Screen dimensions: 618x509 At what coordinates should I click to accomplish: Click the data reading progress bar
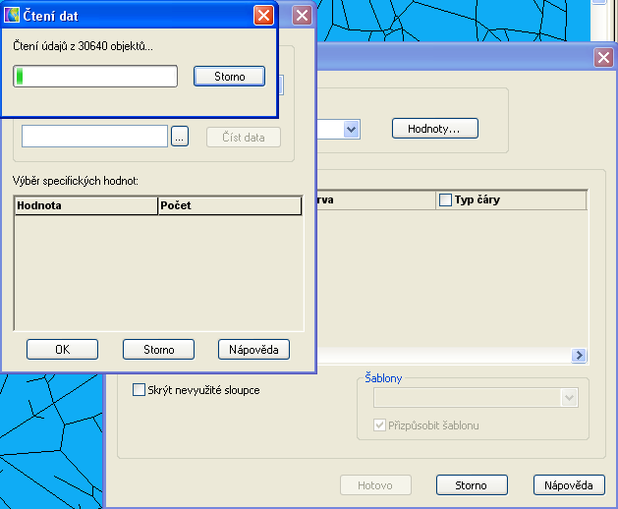click(95, 76)
